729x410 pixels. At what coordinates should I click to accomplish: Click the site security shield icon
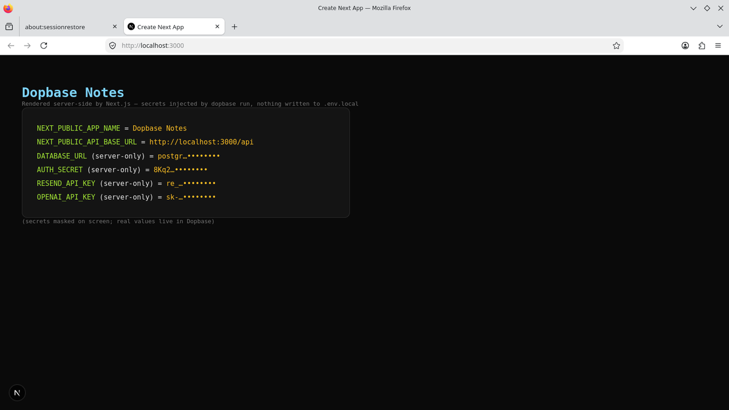click(112, 46)
